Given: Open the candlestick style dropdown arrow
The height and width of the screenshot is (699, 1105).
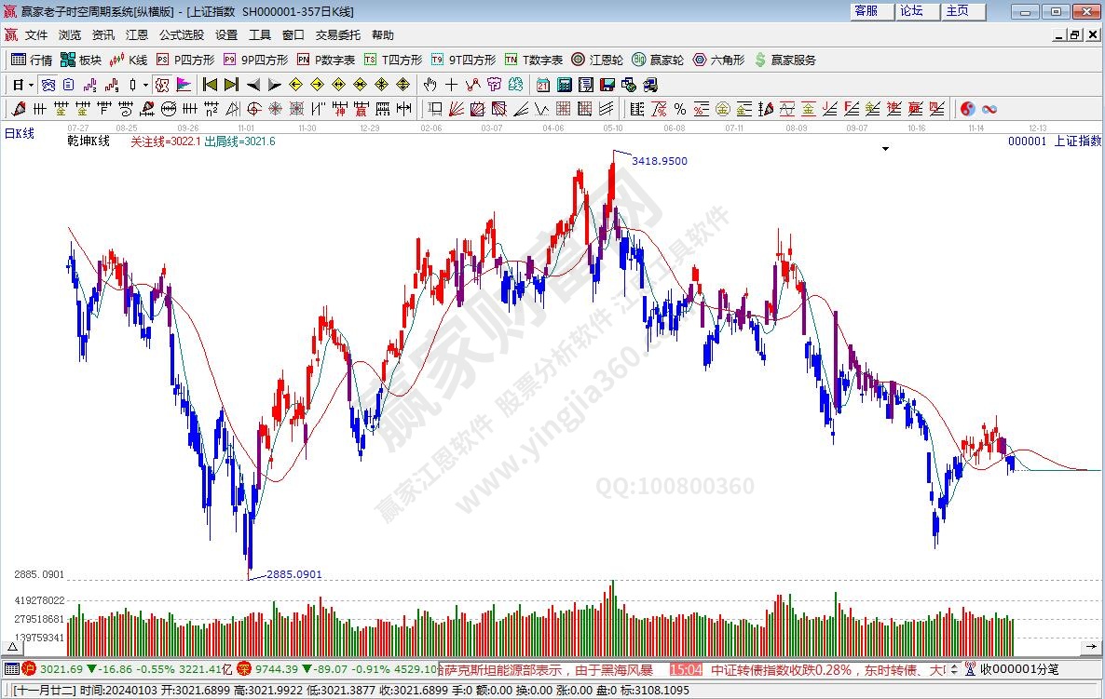Looking at the screenshot, I should 145,85.
